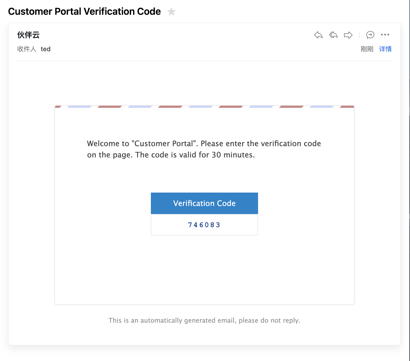Click the divider line under the recipient row
This screenshot has width=410, height=361.
204,61
